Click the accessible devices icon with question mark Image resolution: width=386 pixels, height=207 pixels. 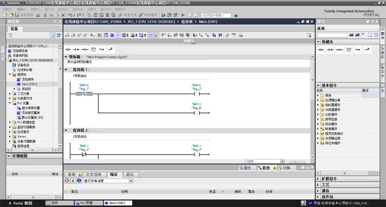[x=163, y=15]
